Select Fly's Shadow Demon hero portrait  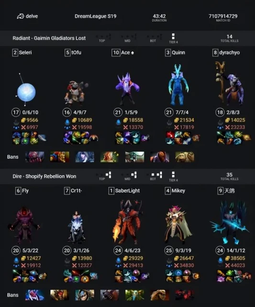click(x=24, y=225)
